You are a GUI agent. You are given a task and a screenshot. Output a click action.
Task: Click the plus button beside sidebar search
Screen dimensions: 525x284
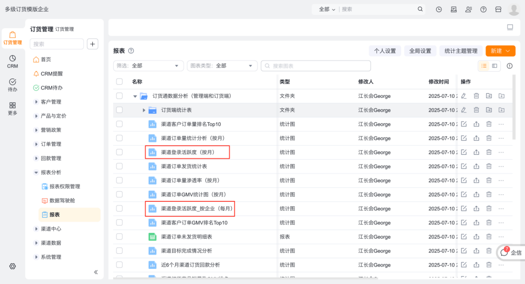pos(92,44)
